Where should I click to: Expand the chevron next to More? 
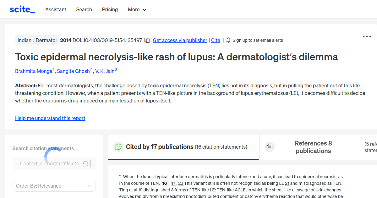145,10
